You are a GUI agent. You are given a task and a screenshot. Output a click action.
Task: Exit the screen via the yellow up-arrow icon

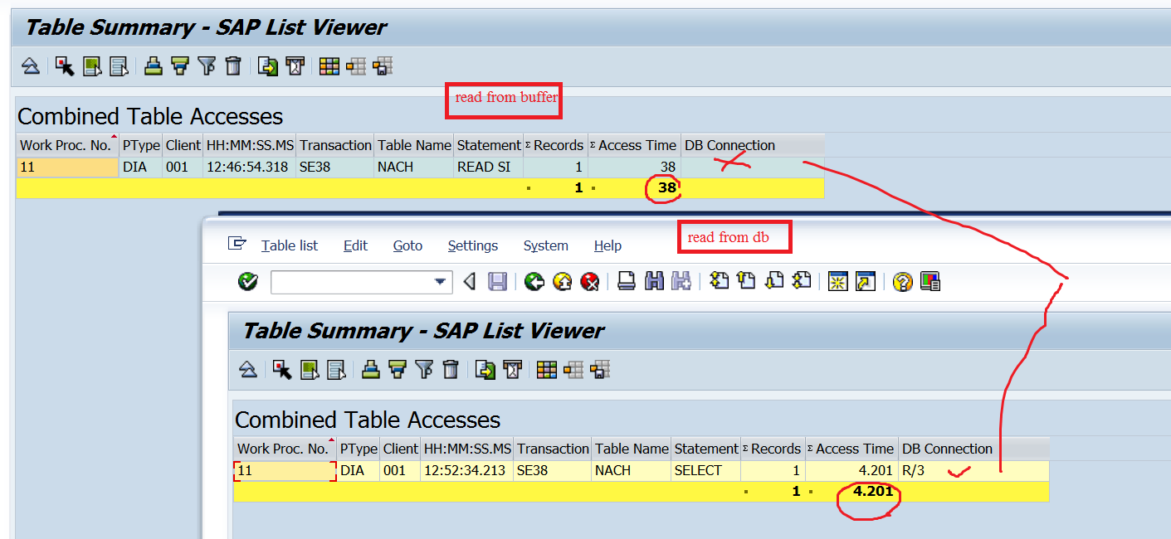(564, 282)
